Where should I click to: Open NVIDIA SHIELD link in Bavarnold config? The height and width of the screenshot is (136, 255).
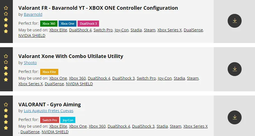click(32, 36)
